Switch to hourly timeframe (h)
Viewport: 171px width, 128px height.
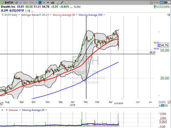[x=37, y=3]
